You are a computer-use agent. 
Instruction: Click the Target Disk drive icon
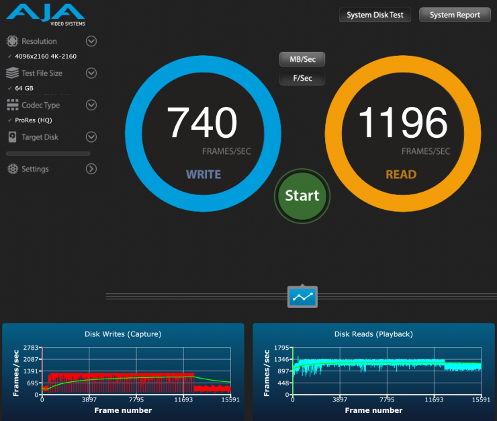click(12, 137)
